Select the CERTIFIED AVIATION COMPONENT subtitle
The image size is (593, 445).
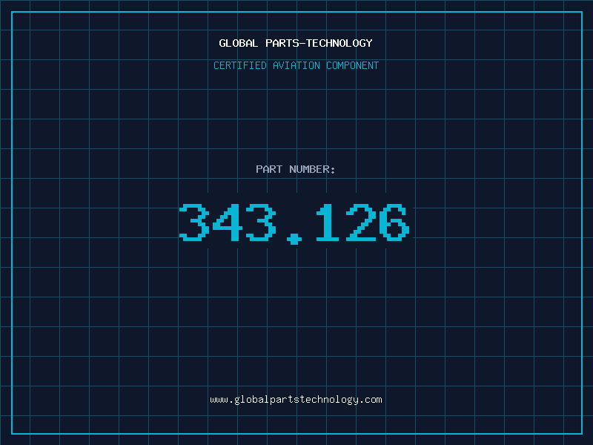click(x=296, y=65)
